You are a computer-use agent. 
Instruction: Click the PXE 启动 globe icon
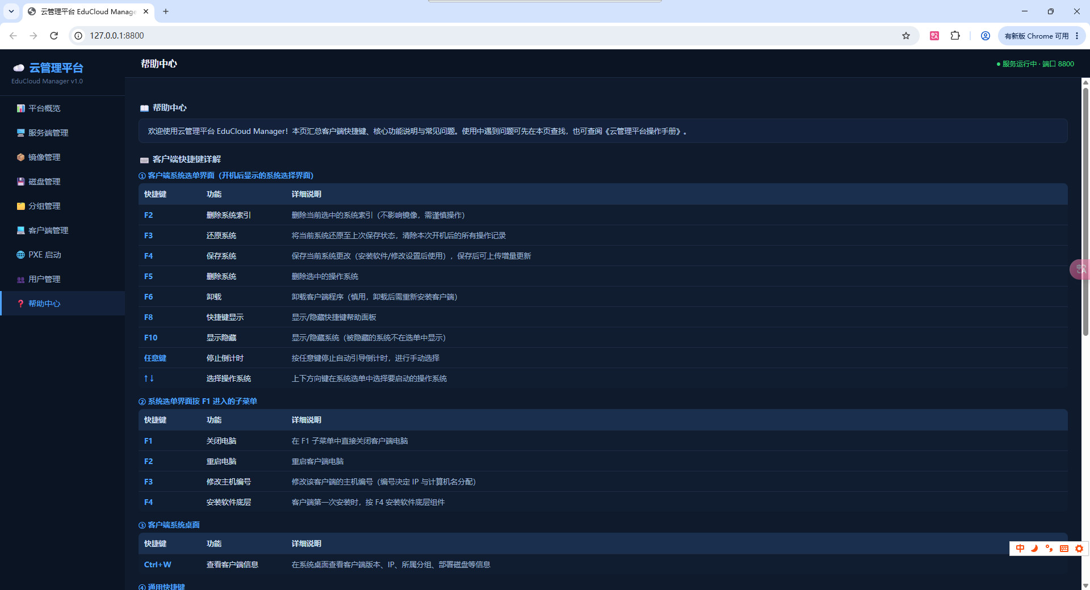(x=21, y=255)
